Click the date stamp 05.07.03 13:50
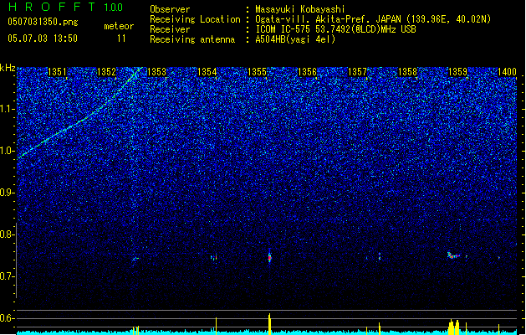Screen dimensions: 526x335 [43, 39]
